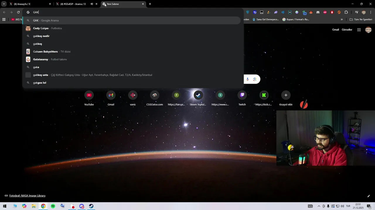Click the TUR input language indicator

(x=348, y=206)
